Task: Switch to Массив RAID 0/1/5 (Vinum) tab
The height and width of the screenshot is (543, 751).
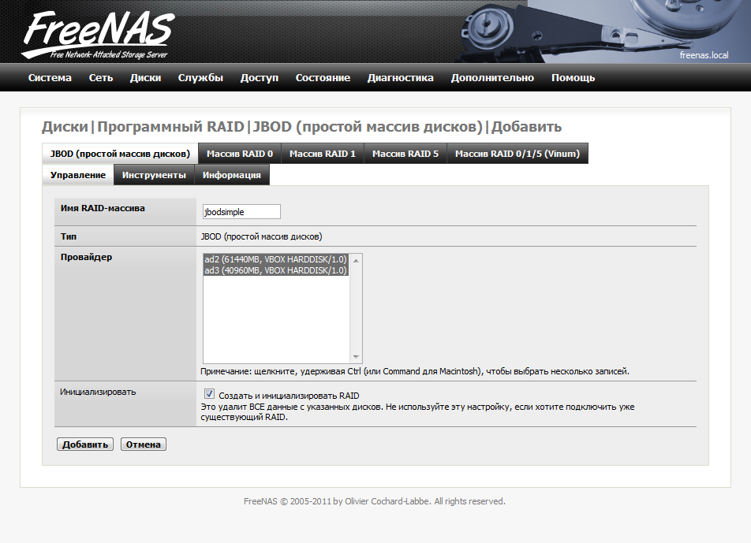Action: tap(517, 154)
